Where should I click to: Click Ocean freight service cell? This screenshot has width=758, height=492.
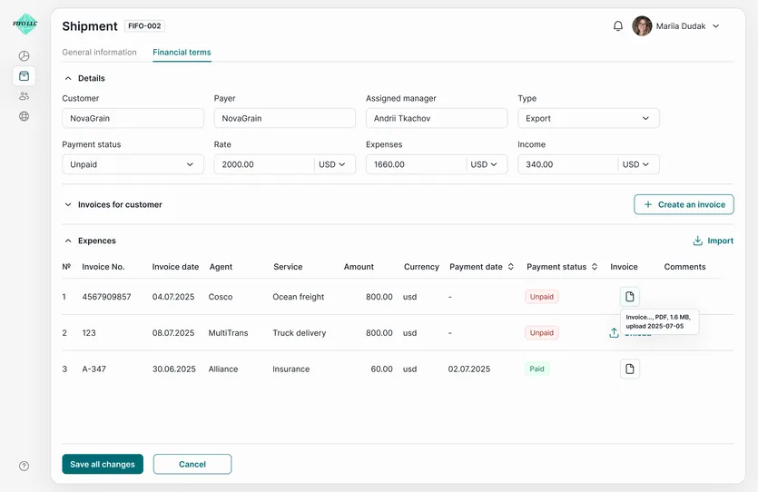coord(299,297)
